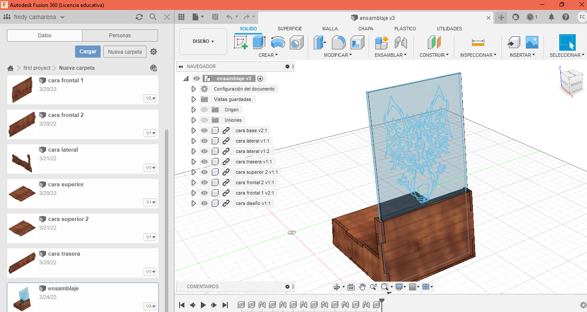The height and width of the screenshot is (312, 587).
Task: Expand Configuración del documento node
Action: click(194, 89)
